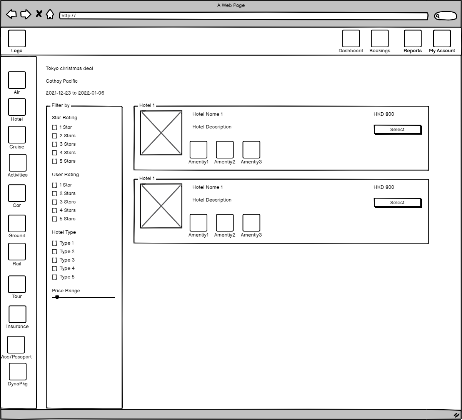
Task: Go to Rail bookings icon
Action: (17, 252)
